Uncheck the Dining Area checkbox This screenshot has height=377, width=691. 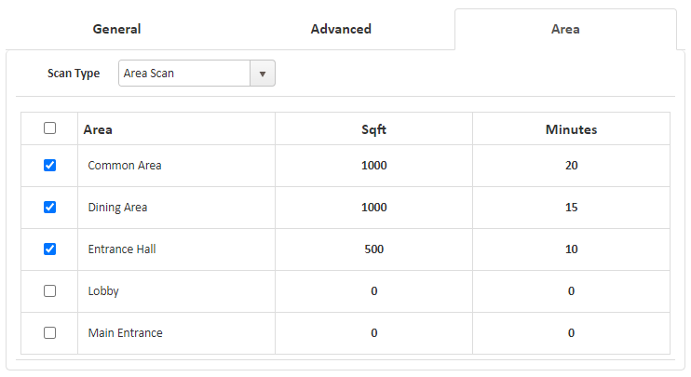point(50,208)
